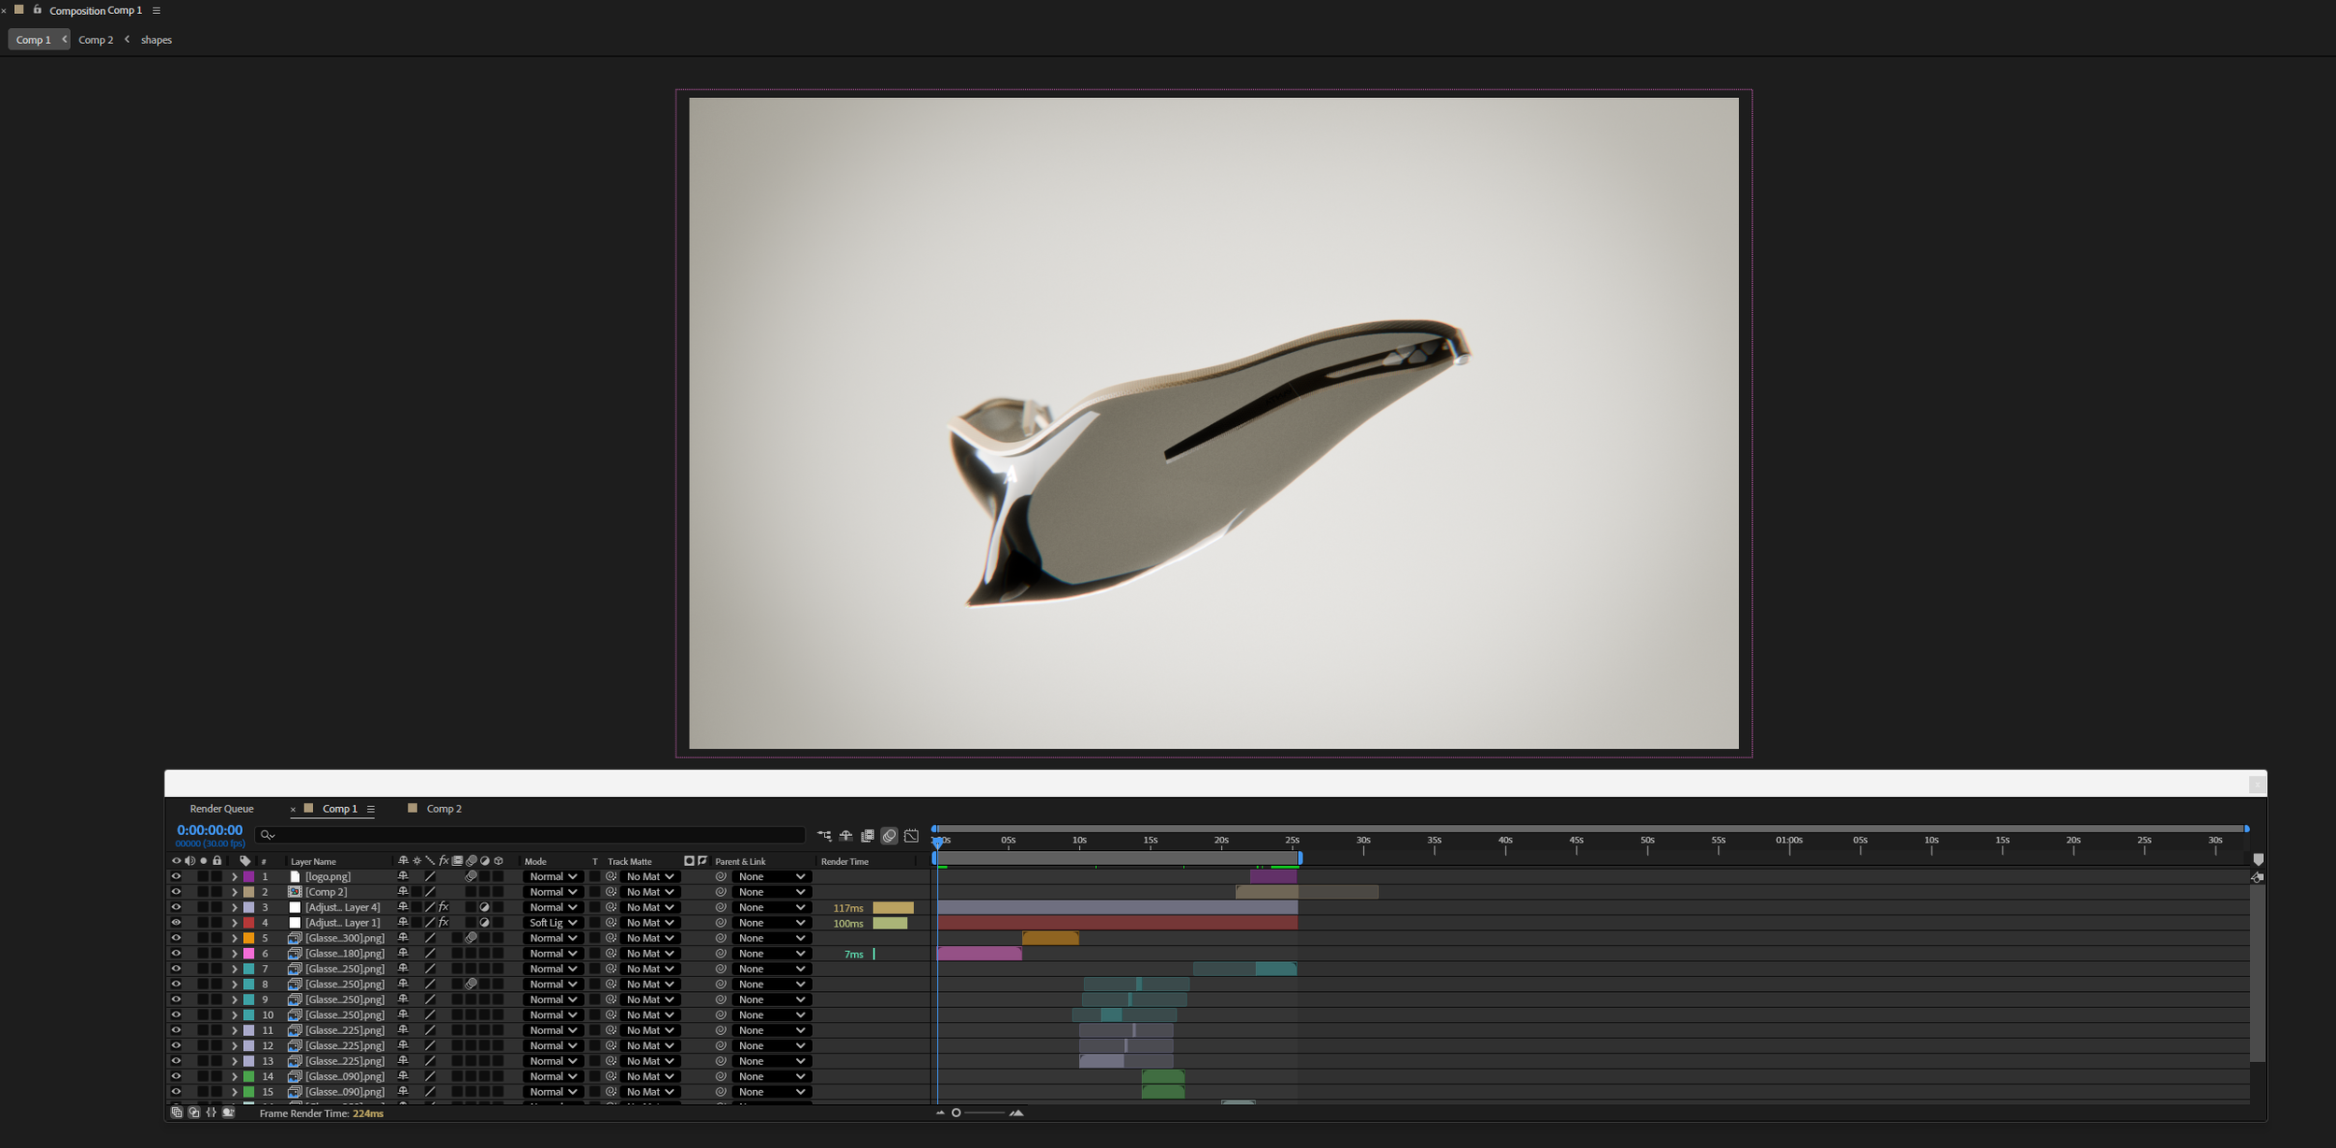The width and height of the screenshot is (2336, 1148).
Task: Click the Render Time pane snail icon
Action: click(x=228, y=1113)
